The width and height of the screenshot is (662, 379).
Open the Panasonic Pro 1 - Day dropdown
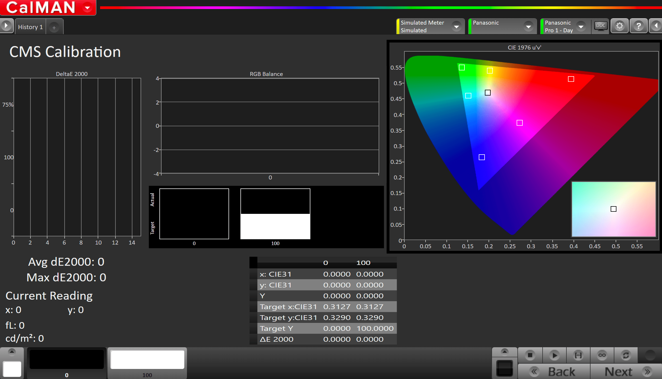pyautogui.click(x=581, y=26)
